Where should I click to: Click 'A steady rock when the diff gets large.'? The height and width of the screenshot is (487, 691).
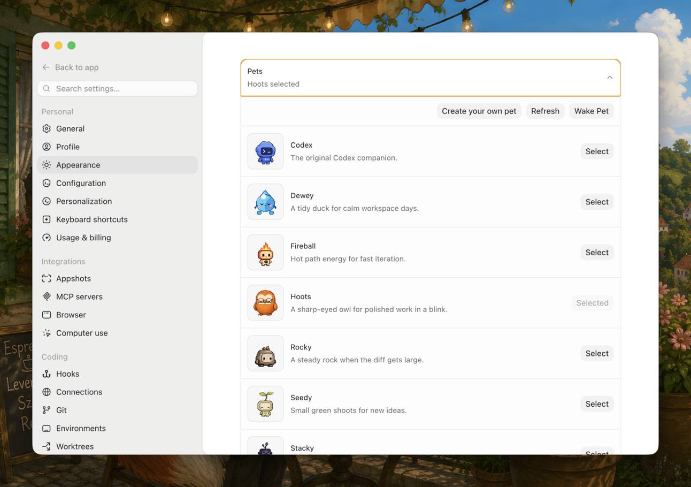coord(357,360)
